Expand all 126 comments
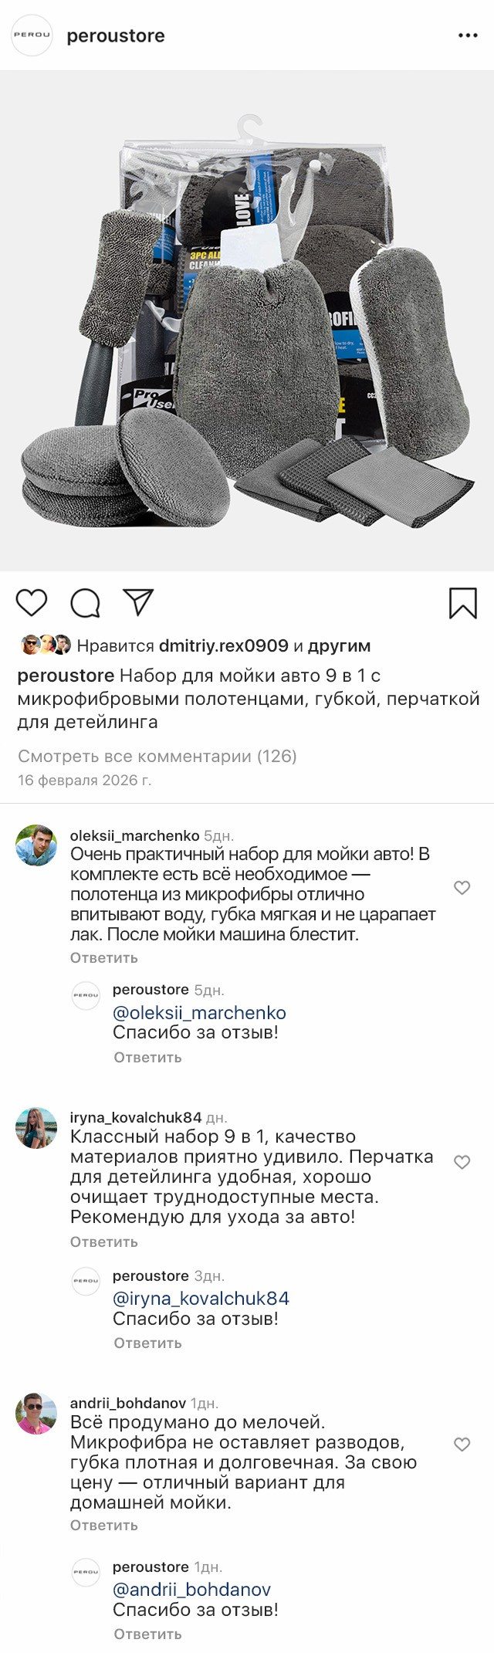494x1653 pixels. [x=157, y=756]
